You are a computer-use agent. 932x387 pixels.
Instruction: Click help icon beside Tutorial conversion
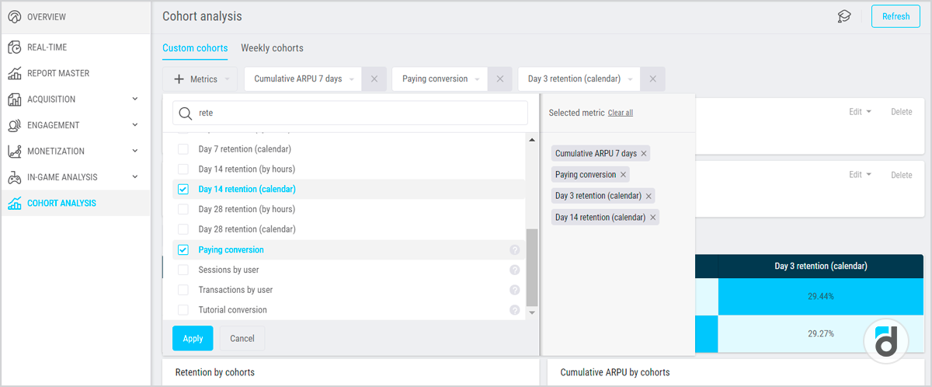pyautogui.click(x=514, y=310)
